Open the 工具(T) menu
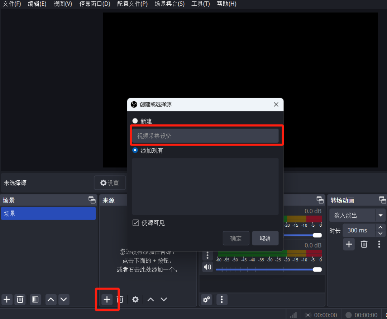This screenshot has width=387, height=319. pos(200,4)
